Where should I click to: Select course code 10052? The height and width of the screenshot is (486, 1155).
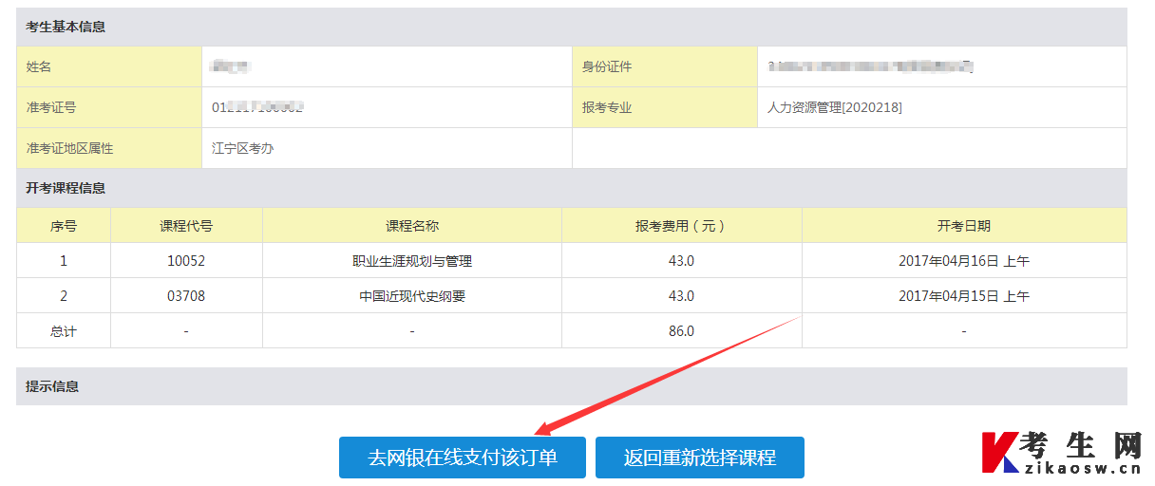pyautogui.click(x=186, y=260)
